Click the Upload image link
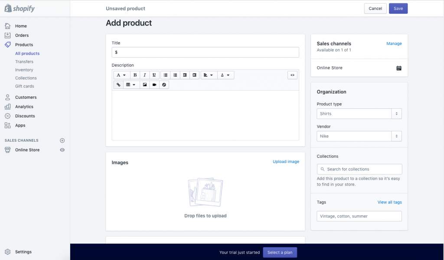Image resolution: width=444 pixels, height=260 pixels. tap(286, 162)
